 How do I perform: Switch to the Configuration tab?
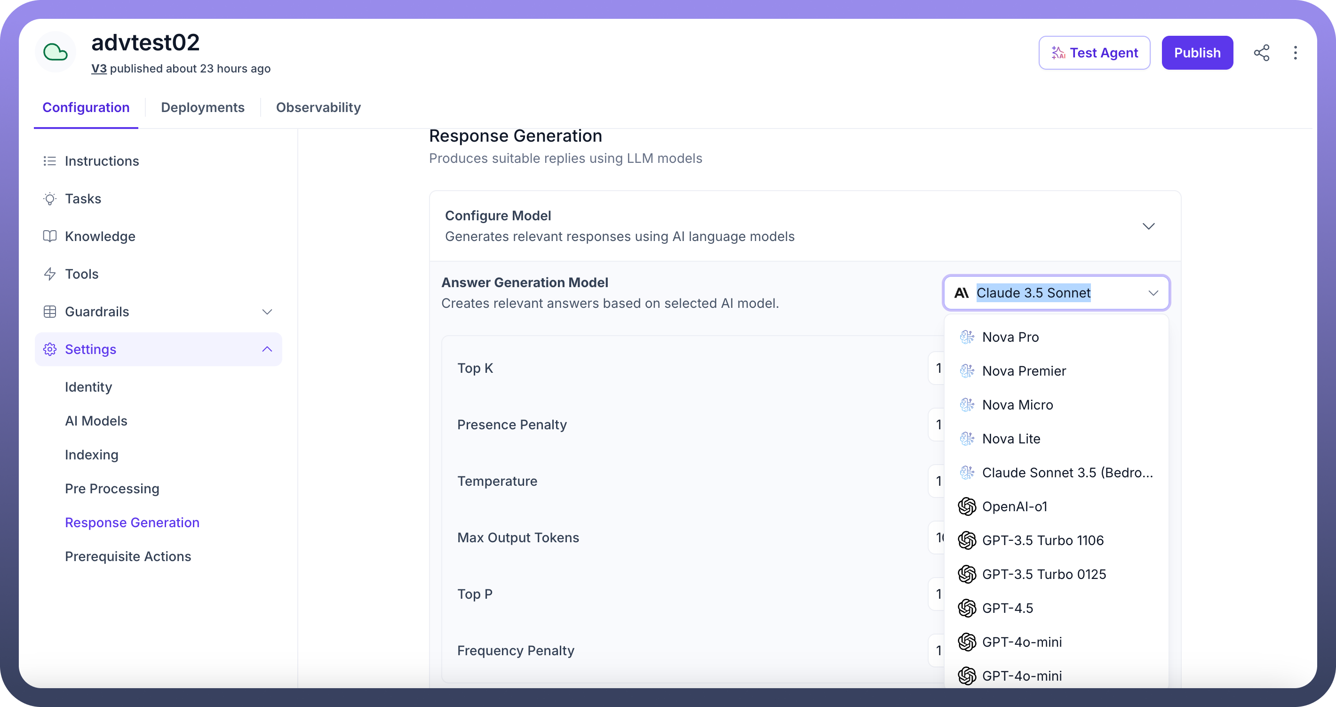click(x=86, y=107)
